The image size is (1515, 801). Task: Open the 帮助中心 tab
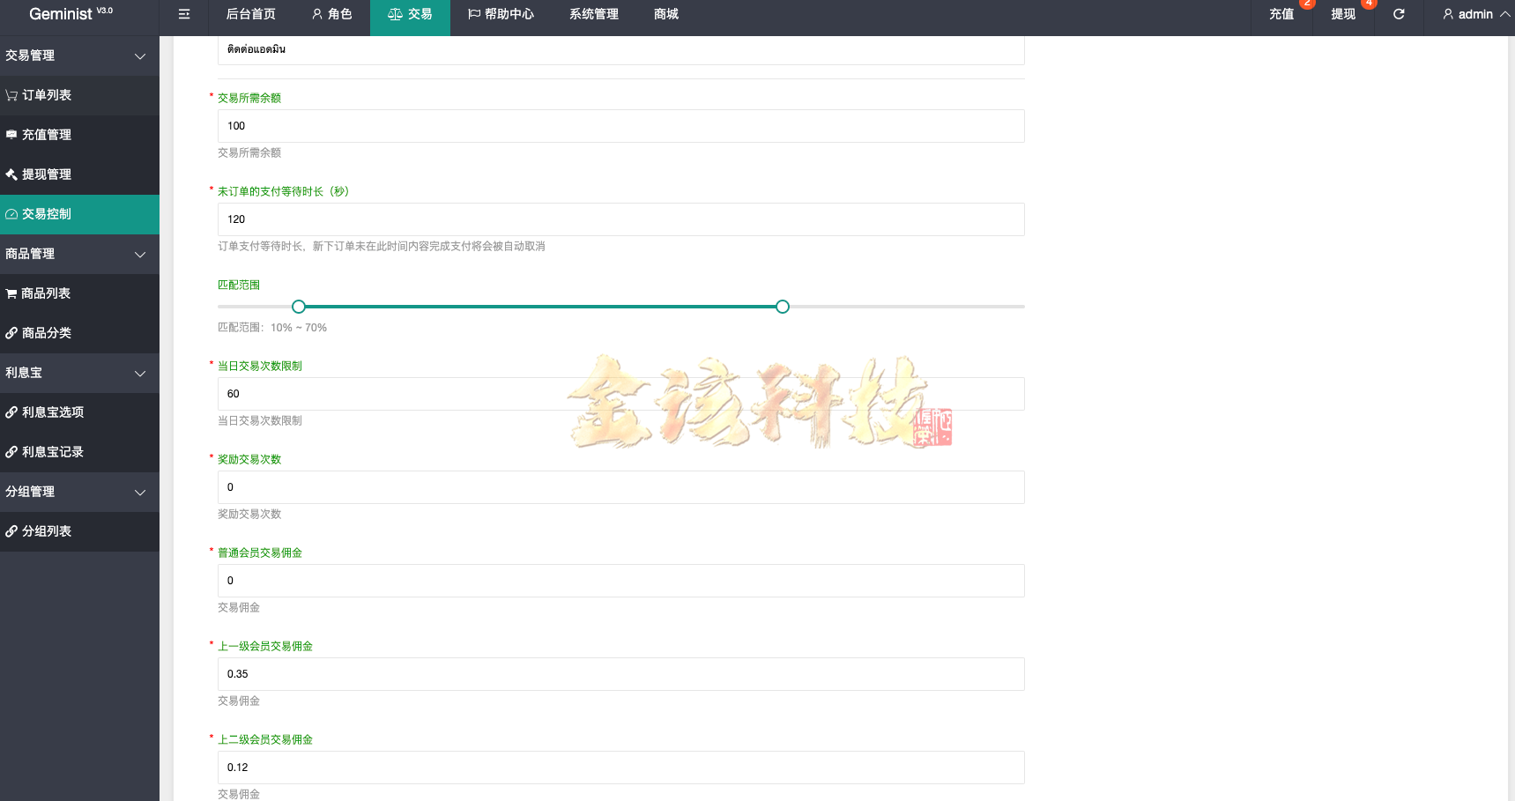coord(501,14)
